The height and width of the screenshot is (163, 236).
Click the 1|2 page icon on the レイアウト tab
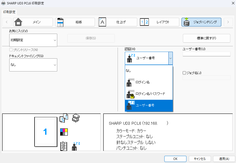coord(144,22)
